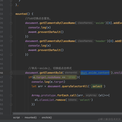The height and width of the screenshot is (122, 122).
Task: Click the comment on line 45
Action: pyautogui.click(x=50, y=68)
